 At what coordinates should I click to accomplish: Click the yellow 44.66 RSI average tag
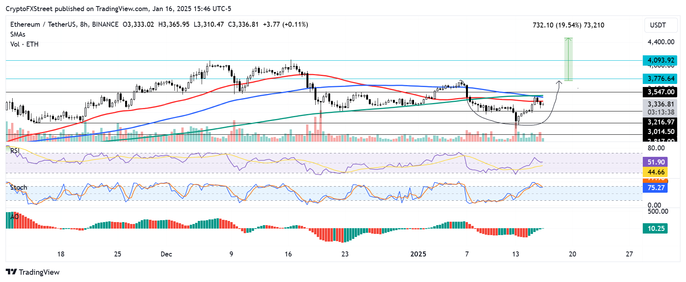(x=655, y=172)
